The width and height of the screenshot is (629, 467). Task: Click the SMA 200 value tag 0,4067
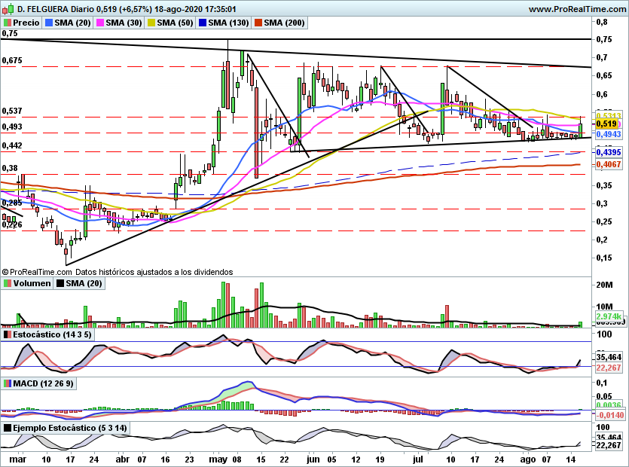(x=609, y=164)
